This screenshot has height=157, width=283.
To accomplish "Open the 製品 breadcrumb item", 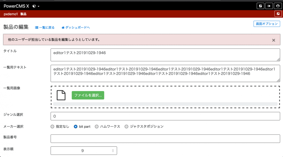I will (23, 14).
